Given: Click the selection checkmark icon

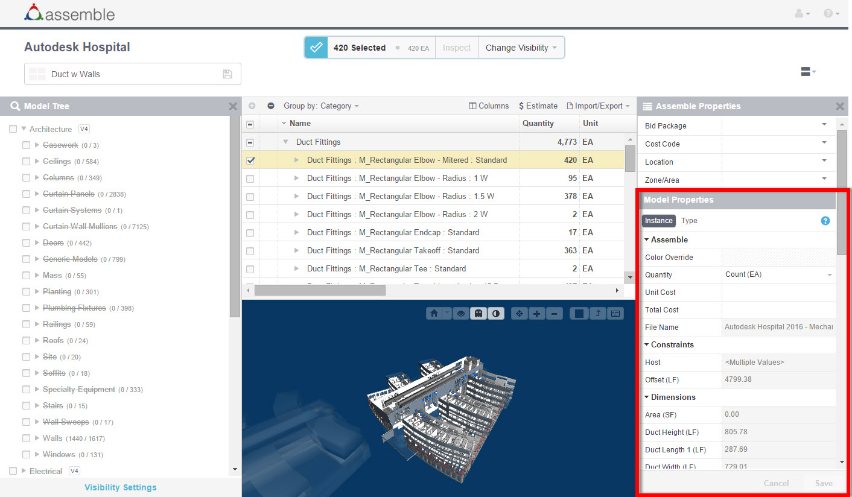Looking at the screenshot, I should [x=316, y=48].
